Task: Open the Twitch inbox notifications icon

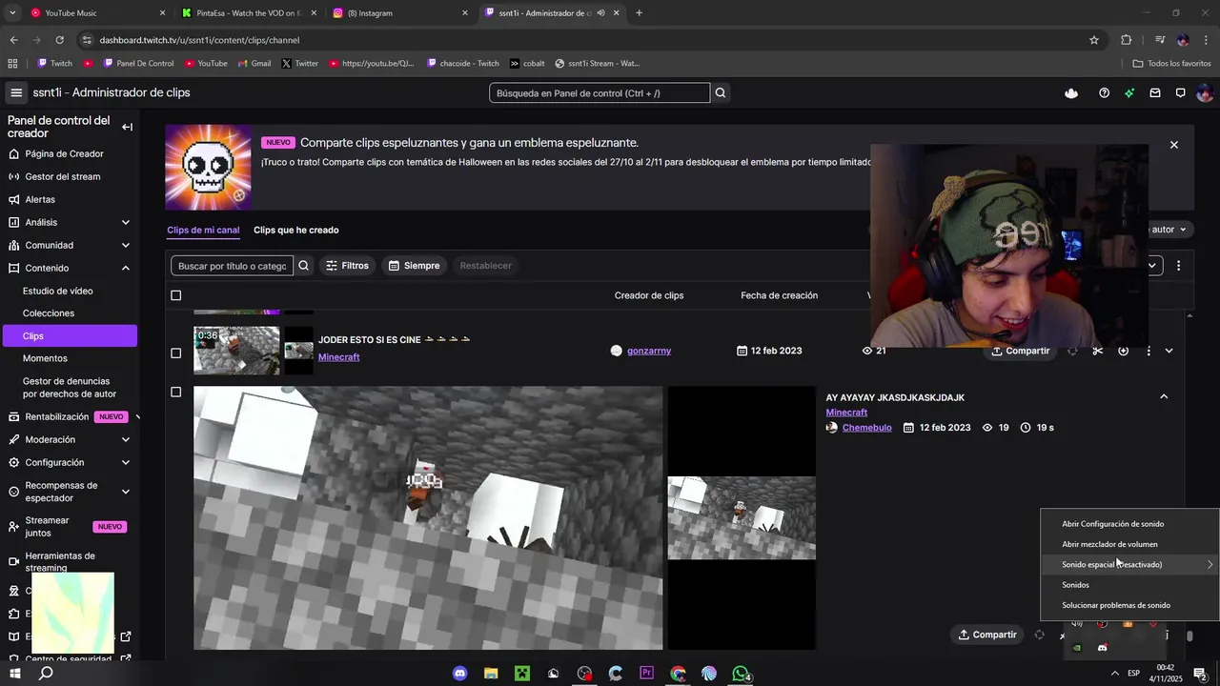Action: pos(1155,92)
